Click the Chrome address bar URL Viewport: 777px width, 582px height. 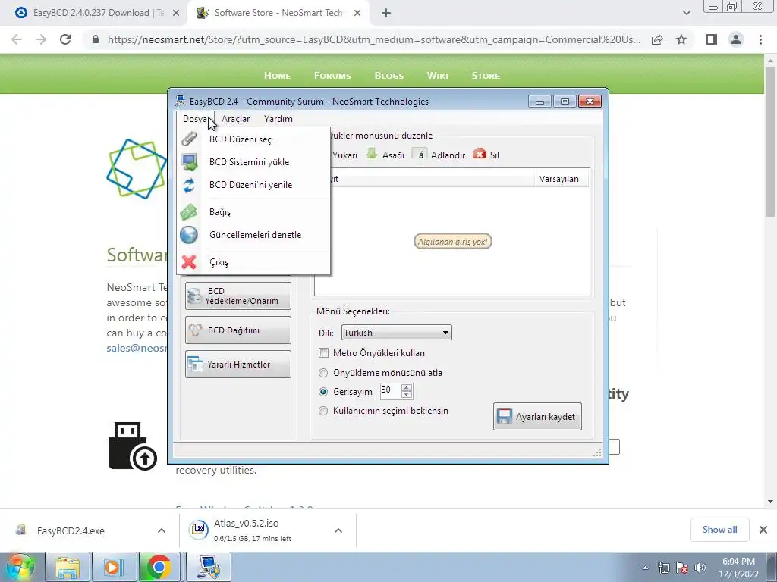click(373, 39)
